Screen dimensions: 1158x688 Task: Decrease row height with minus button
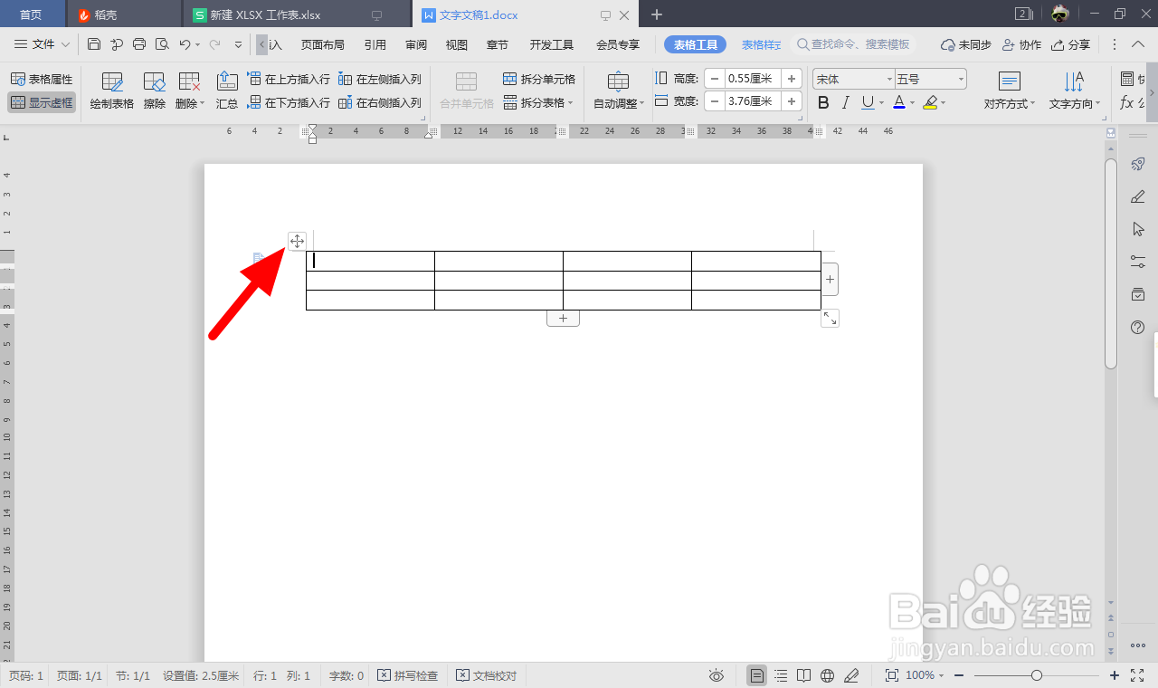pos(715,79)
